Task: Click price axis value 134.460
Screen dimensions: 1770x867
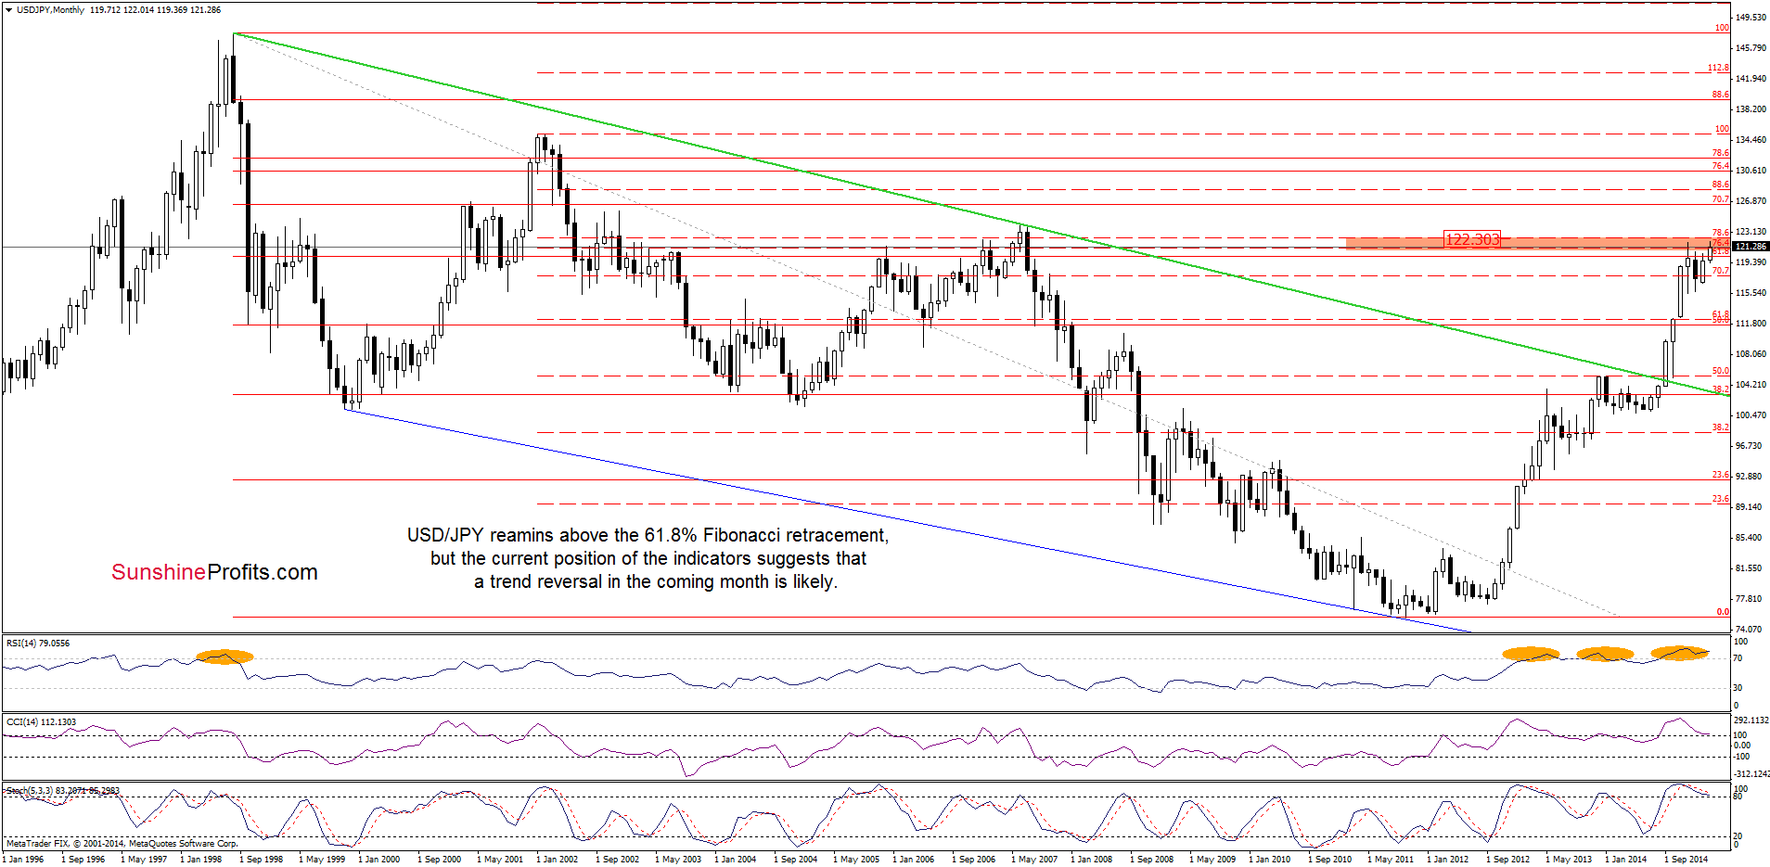Action: (x=1751, y=140)
